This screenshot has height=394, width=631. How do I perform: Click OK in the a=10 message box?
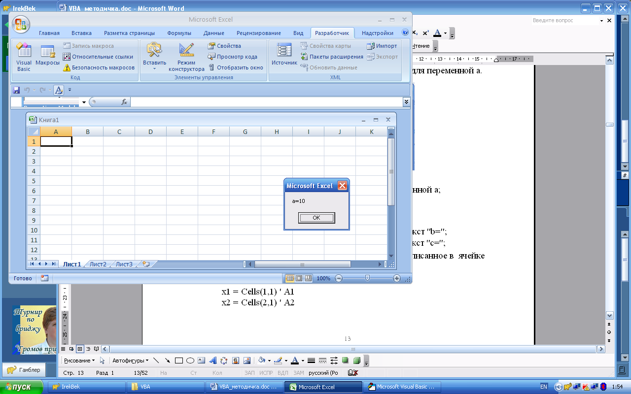click(x=316, y=218)
